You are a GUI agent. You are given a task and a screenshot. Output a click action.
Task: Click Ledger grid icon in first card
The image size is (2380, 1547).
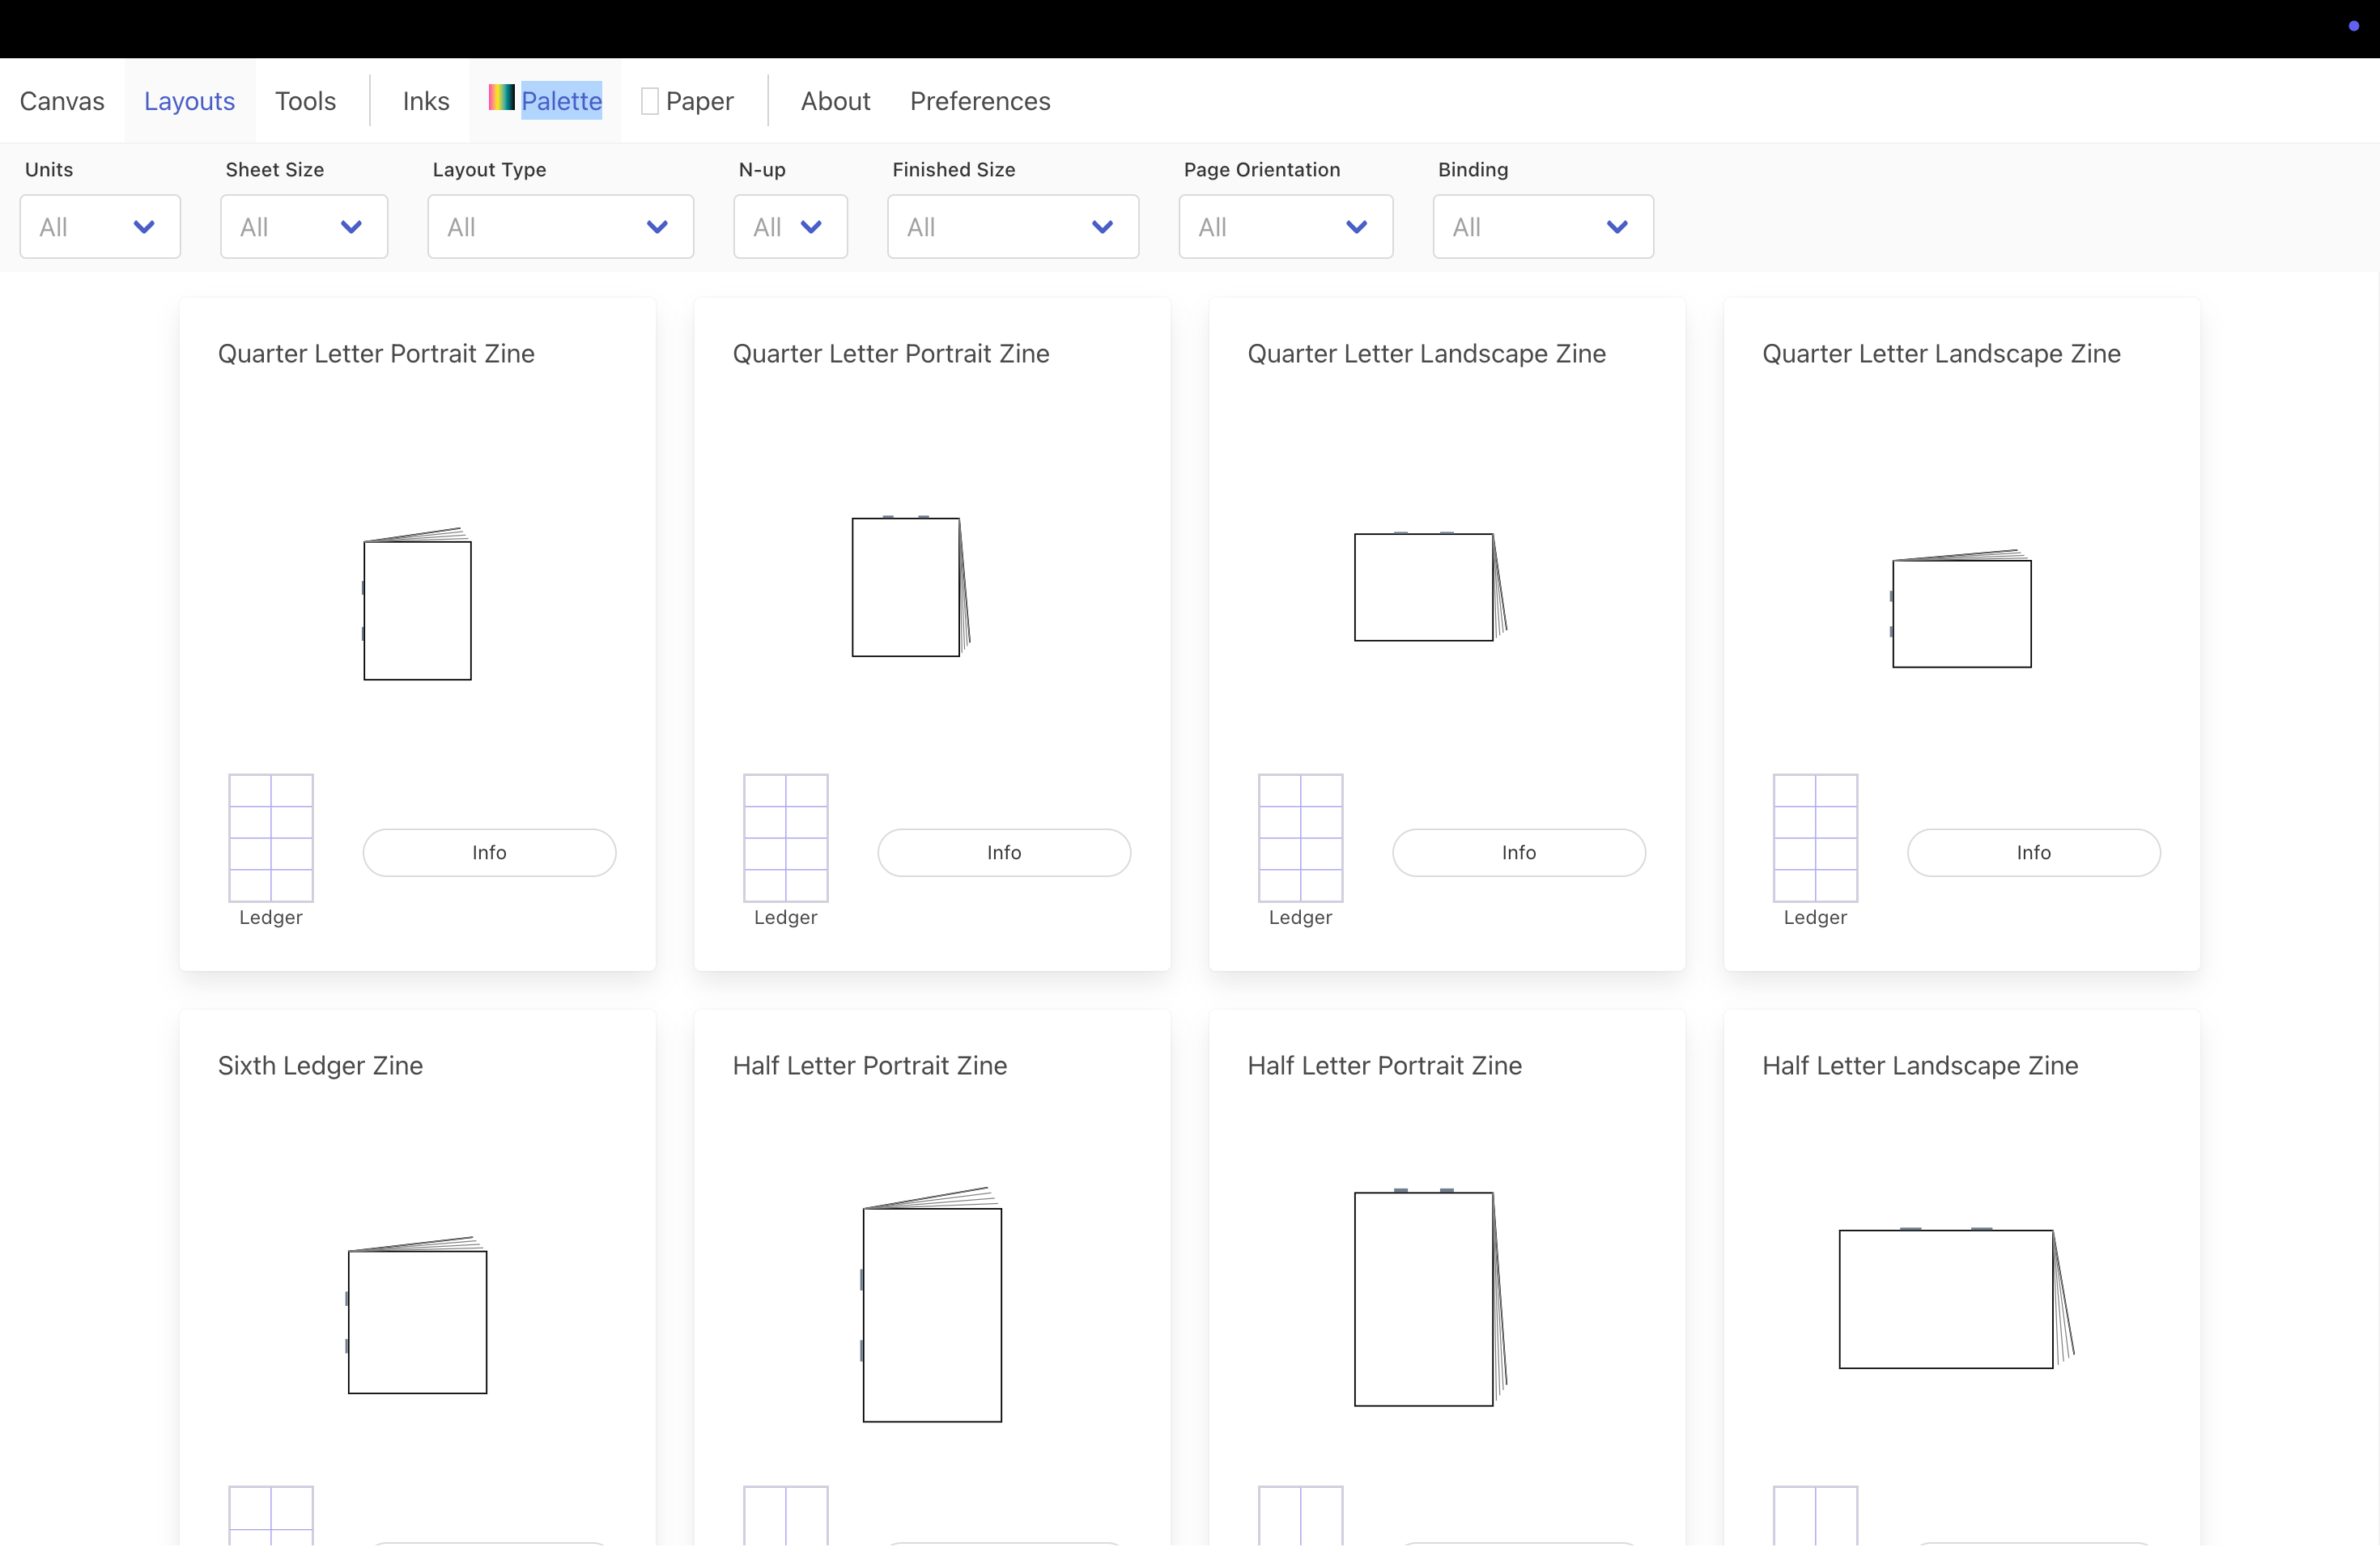click(271, 837)
